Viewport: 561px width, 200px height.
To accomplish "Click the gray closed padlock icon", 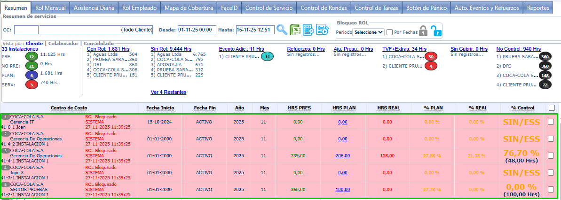I will coord(424,31).
